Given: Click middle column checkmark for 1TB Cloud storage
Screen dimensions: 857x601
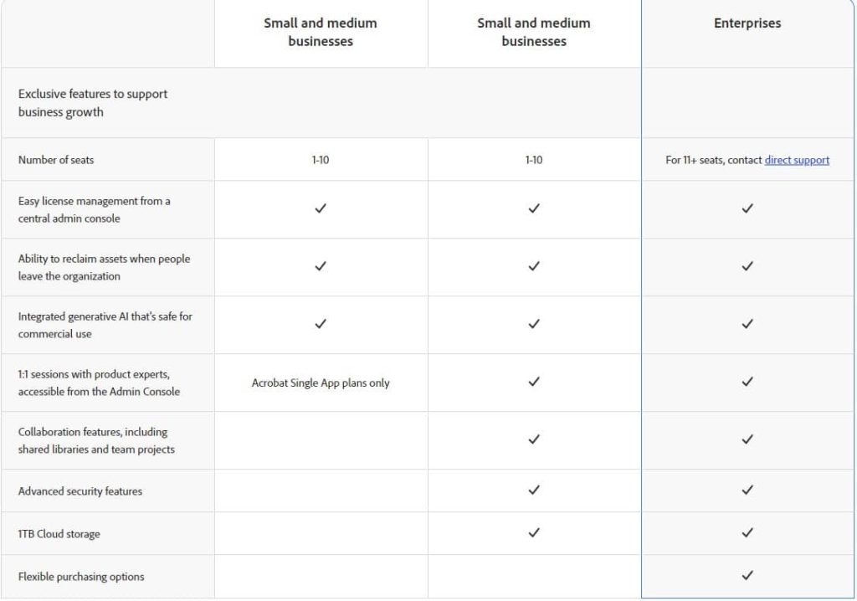Looking at the screenshot, I should tap(534, 532).
